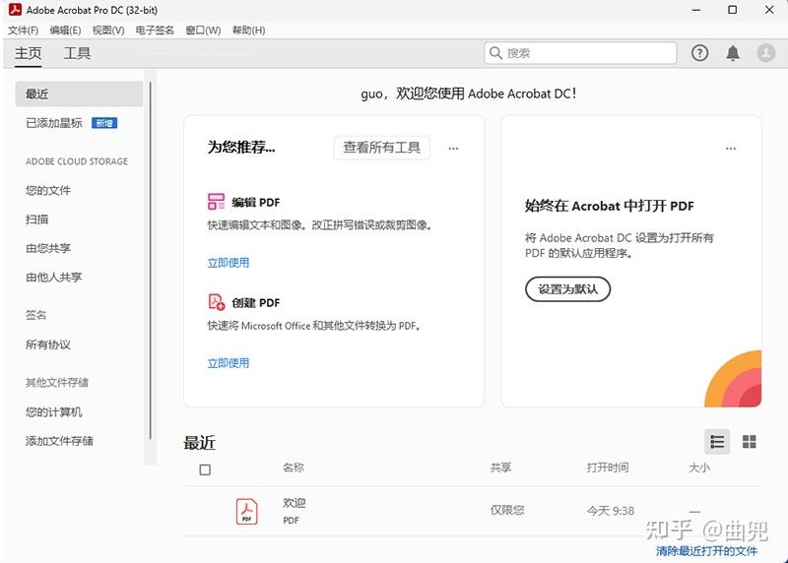Click into the 搜索 search field
The width and height of the screenshot is (788, 563).
click(x=580, y=53)
